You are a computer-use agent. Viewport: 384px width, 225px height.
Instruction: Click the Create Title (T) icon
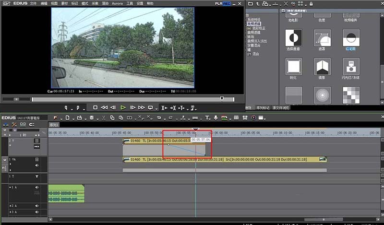tap(207, 118)
